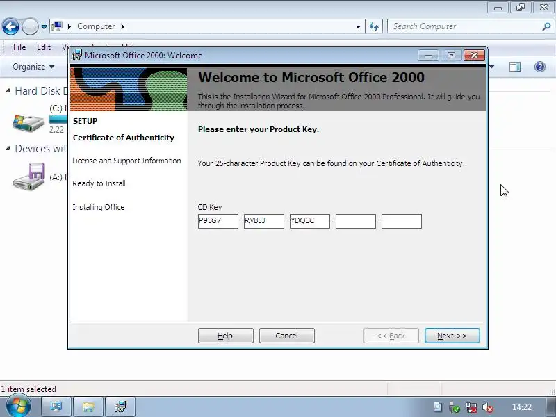Viewport: 556px width, 417px height.
Task: Click the Office installer icon in dialog title bar
Action: click(x=76, y=56)
